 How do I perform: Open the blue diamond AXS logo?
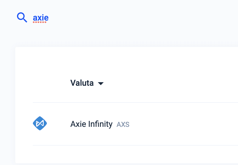[40, 124]
